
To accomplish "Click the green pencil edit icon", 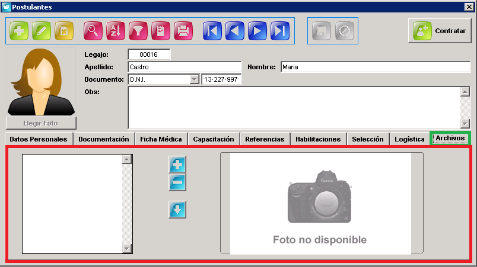I will (42, 31).
